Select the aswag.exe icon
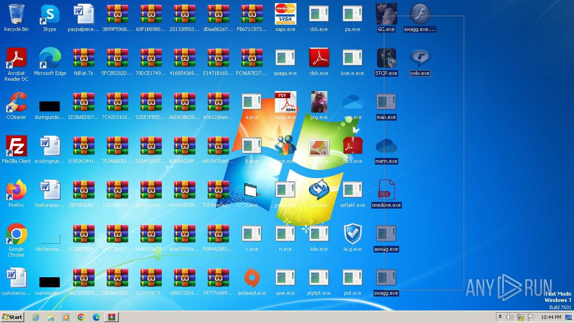Viewport: 574px width, 323px height. pos(386,238)
